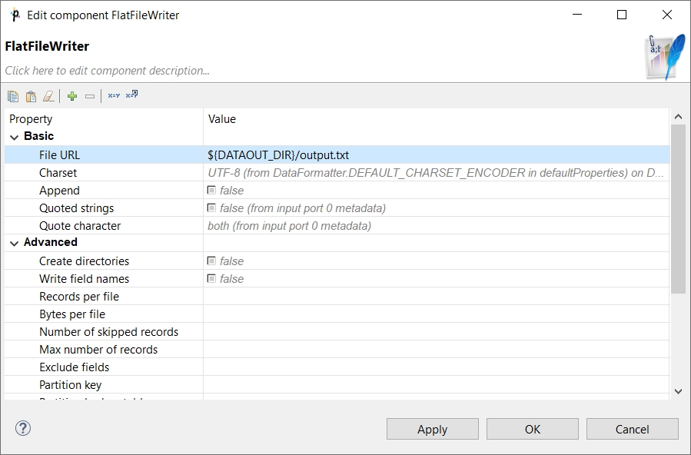Click the Apply button
This screenshot has width=691, height=455.
click(x=432, y=429)
